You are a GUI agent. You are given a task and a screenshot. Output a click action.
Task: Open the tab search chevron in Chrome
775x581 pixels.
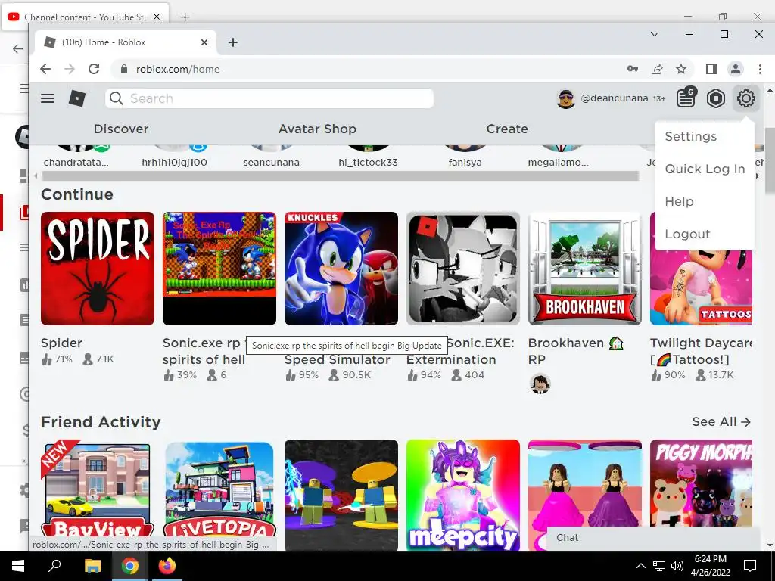click(x=655, y=34)
